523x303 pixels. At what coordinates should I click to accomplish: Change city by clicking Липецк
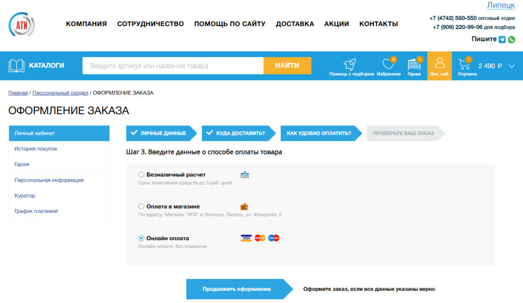[501, 5]
